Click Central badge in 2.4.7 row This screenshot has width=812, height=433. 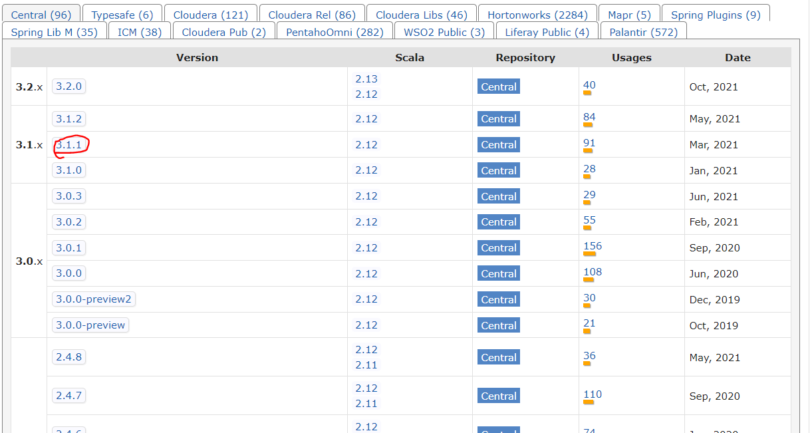click(x=499, y=396)
